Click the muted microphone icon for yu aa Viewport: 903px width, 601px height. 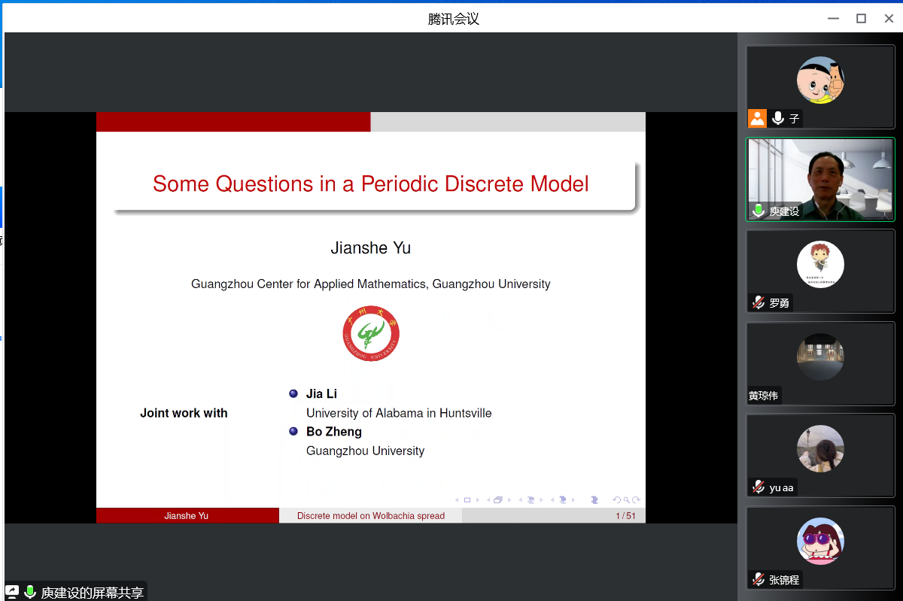click(759, 487)
